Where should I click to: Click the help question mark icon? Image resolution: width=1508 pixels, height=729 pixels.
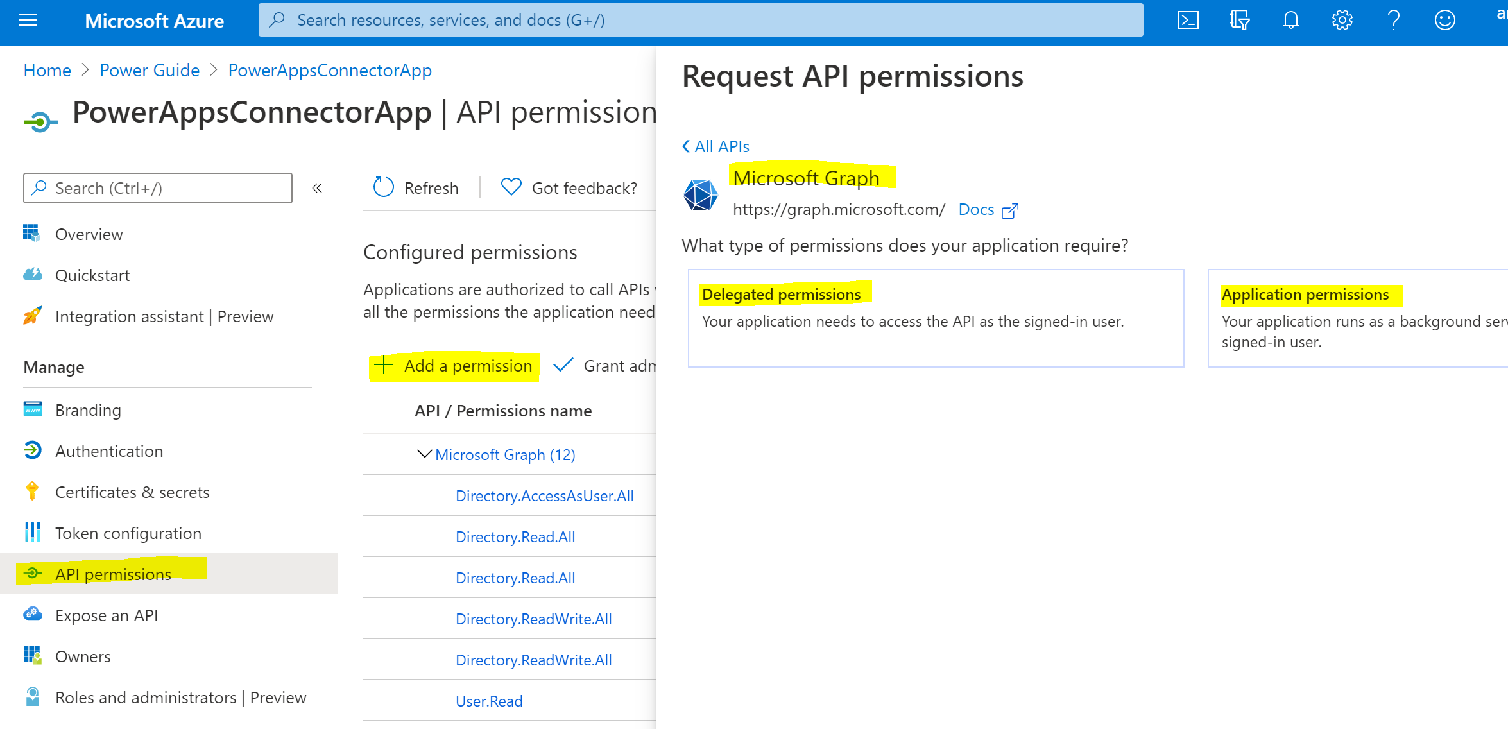[x=1393, y=21]
